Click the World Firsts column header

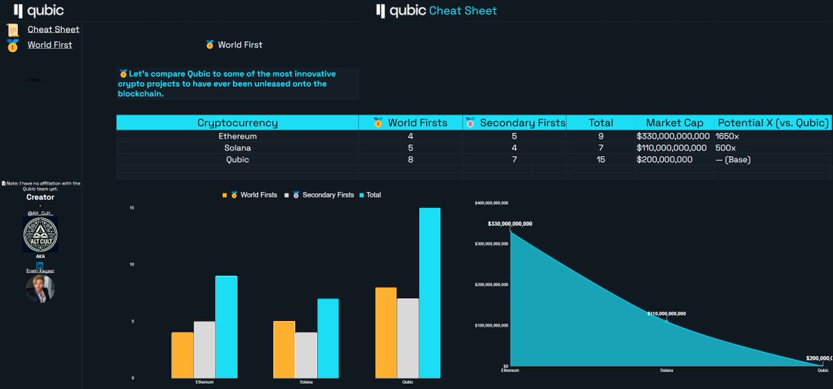coord(410,123)
